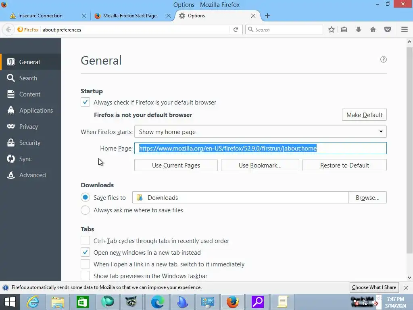Click the Downloads folder path field
Image resolution: width=413 pixels, height=310 pixels.
(240, 197)
